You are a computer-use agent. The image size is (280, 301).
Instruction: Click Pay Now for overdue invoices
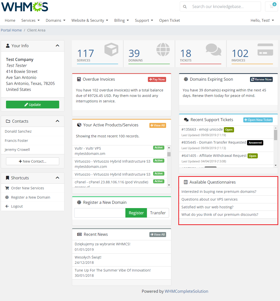pos(157,79)
